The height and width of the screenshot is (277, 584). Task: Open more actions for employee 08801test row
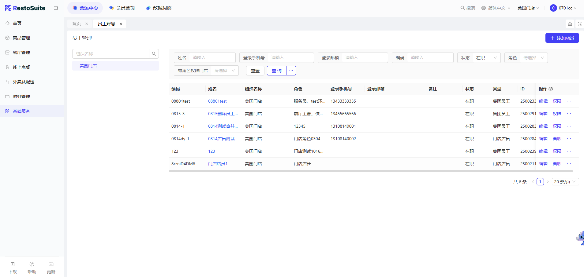(569, 101)
